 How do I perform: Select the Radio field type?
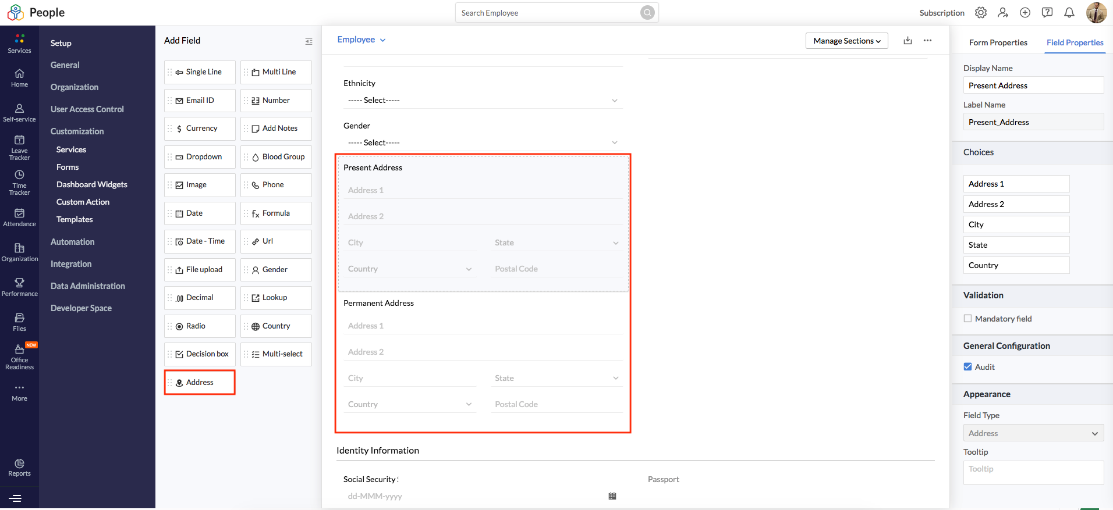point(200,326)
